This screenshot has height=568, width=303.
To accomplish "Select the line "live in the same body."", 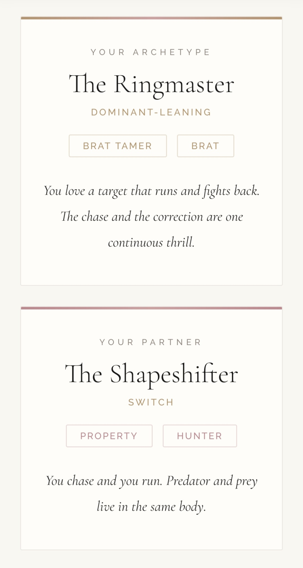I will (x=151, y=507).
